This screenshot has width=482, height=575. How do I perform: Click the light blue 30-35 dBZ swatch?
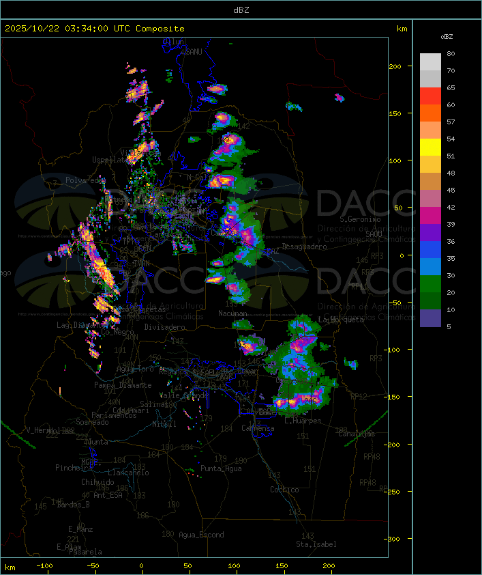click(x=430, y=266)
